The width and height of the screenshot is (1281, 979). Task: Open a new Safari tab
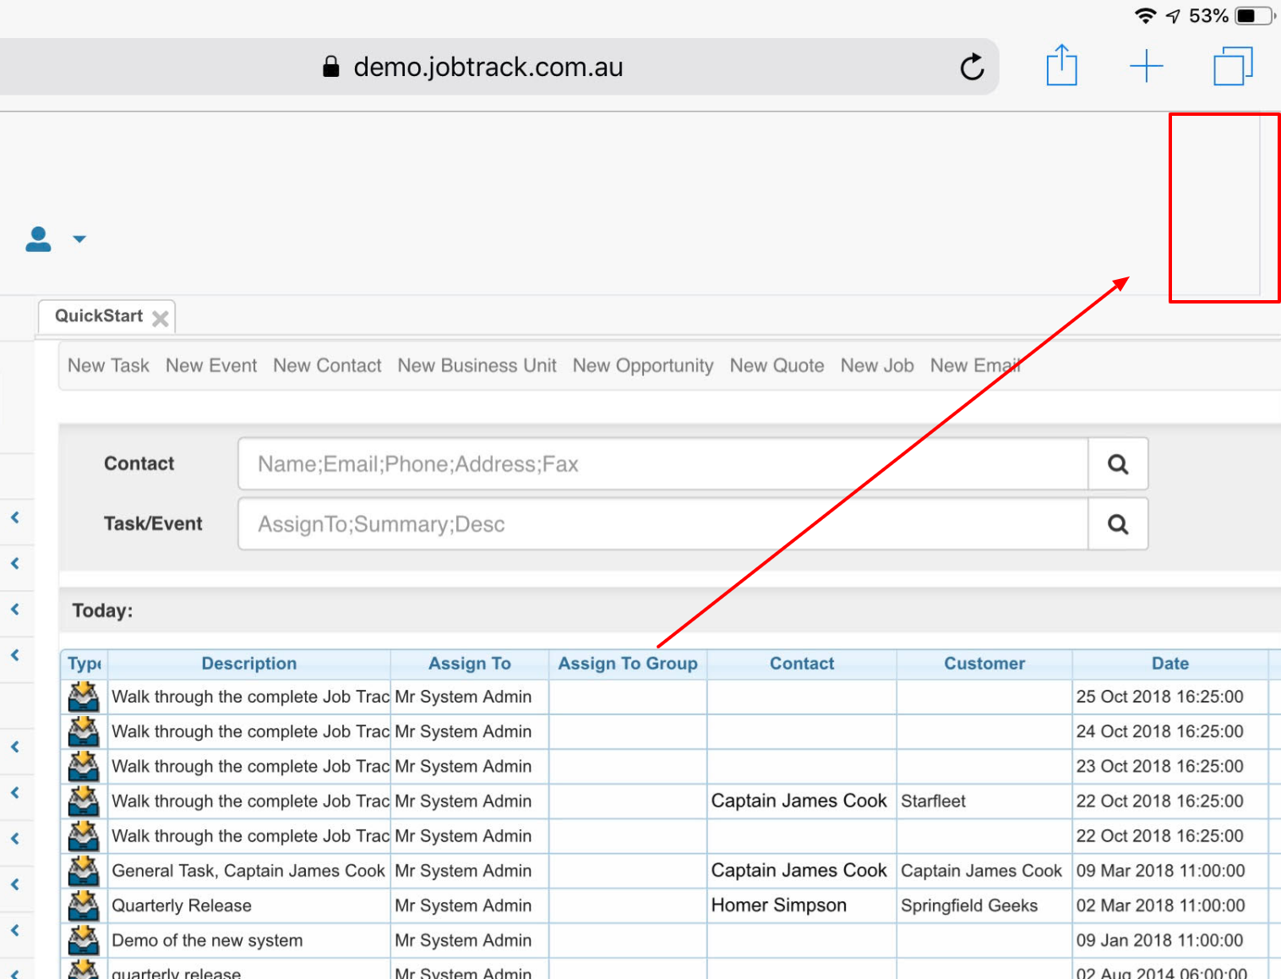1147,66
